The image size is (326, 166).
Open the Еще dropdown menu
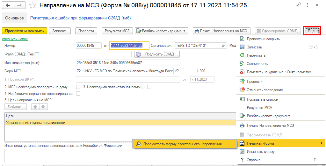coord(312,31)
